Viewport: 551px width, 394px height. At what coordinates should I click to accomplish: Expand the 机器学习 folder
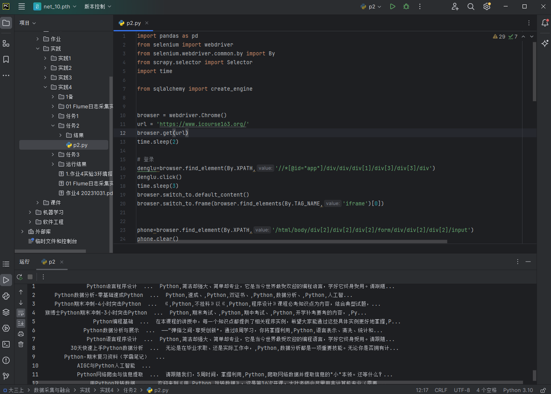[x=30, y=212]
